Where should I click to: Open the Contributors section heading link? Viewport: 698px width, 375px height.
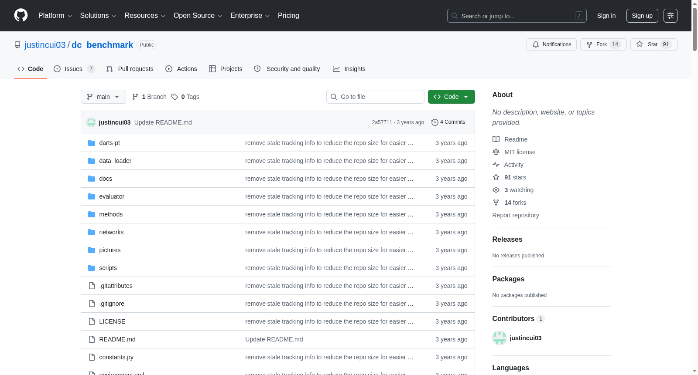click(518, 318)
